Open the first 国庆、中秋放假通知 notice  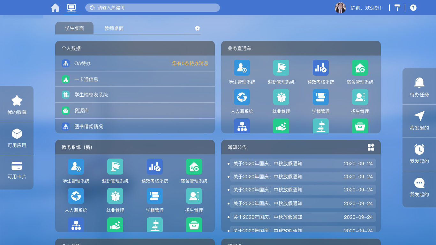(x=267, y=164)
